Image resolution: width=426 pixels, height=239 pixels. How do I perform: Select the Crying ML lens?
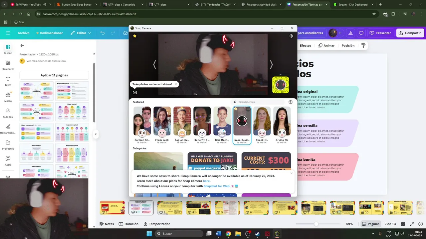pos(282,124)
